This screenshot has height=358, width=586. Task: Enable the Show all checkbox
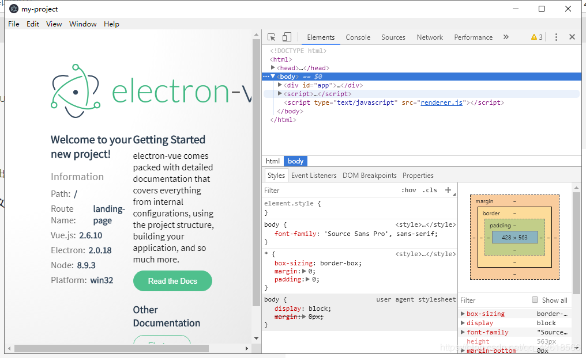535,300
